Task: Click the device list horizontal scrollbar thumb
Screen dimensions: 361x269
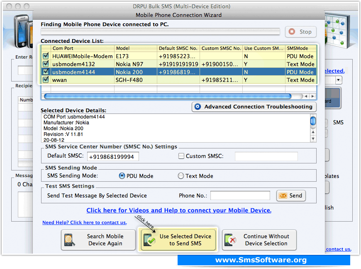Action: pos(168,96)
